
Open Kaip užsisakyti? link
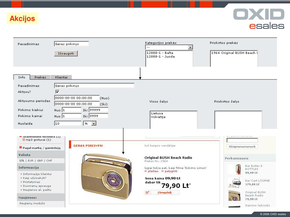coord(35,178)
